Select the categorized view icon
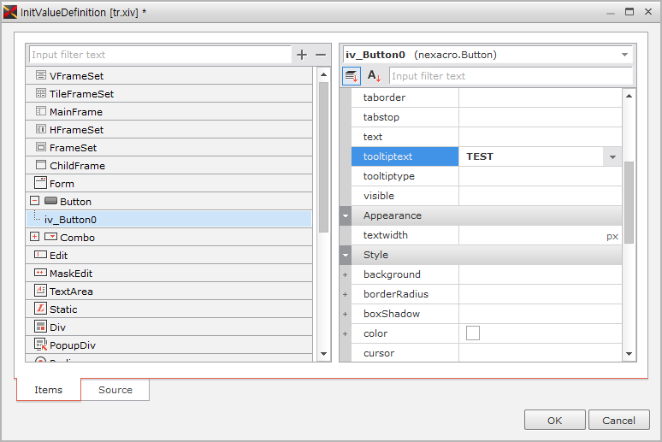Screen dimensions: 662x442 (352, 76)
